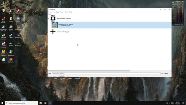Open the notification center icon

point(183,103)
